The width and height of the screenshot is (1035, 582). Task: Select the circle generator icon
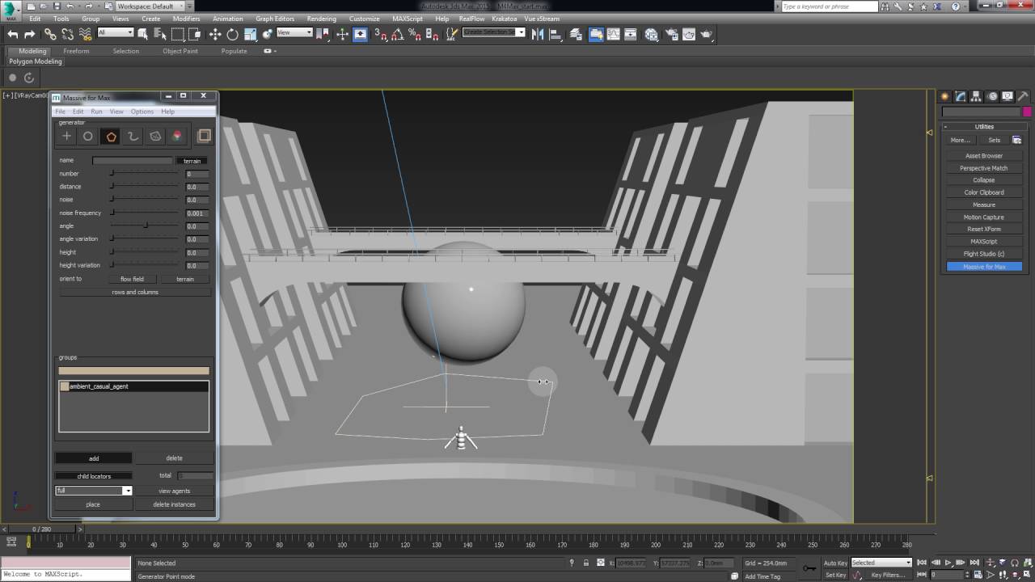pos(88,136)
